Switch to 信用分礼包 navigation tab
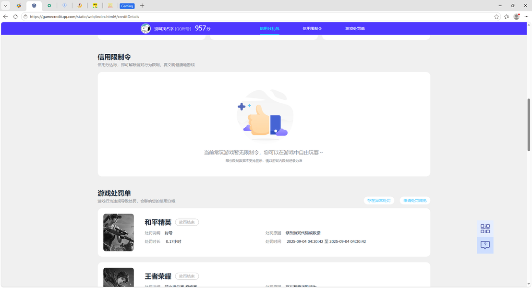The width and height of the screenshot is (532, 288). (x=269, y=28)
